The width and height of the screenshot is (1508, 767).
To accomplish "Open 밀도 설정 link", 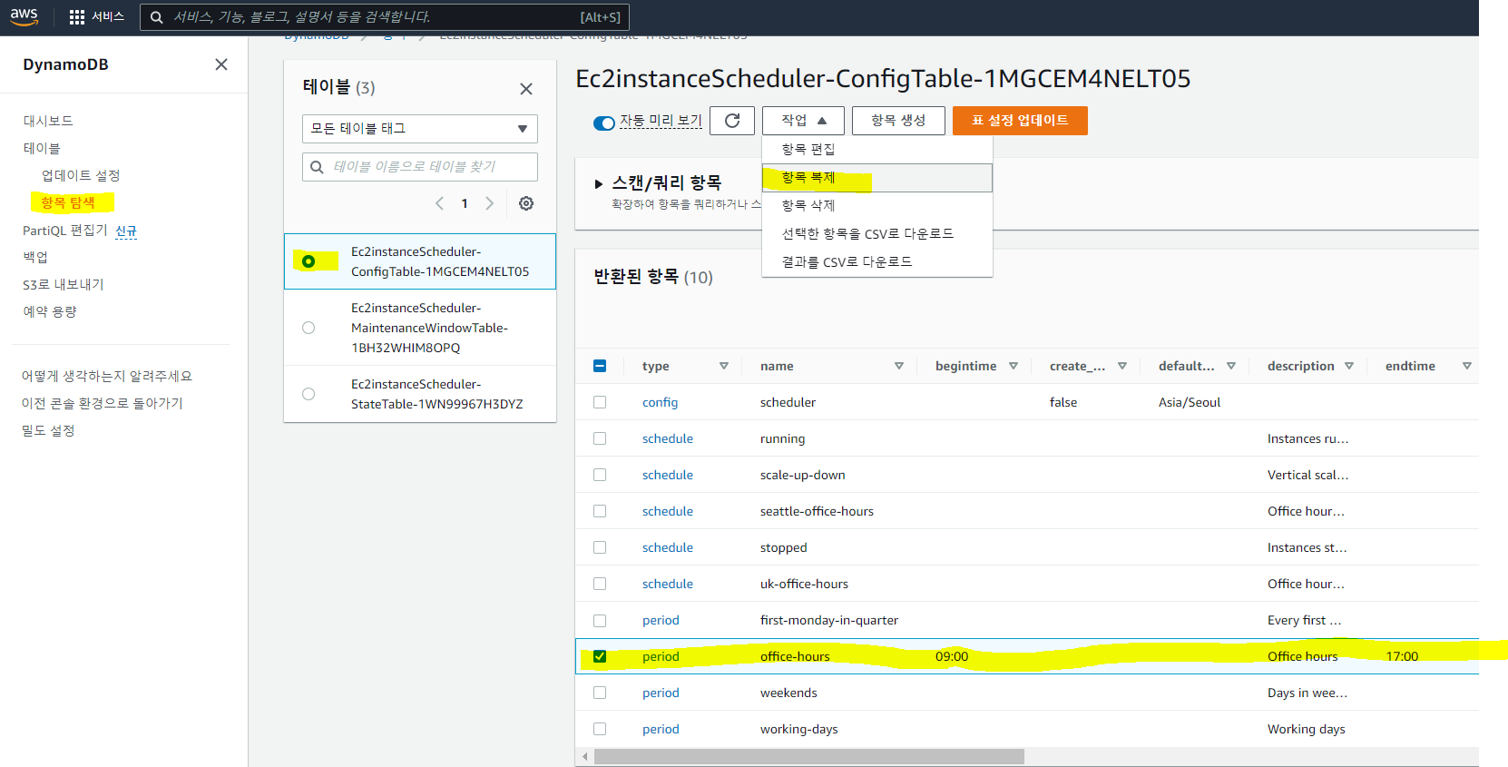I will [48, 430].
